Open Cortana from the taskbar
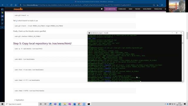 41,104
